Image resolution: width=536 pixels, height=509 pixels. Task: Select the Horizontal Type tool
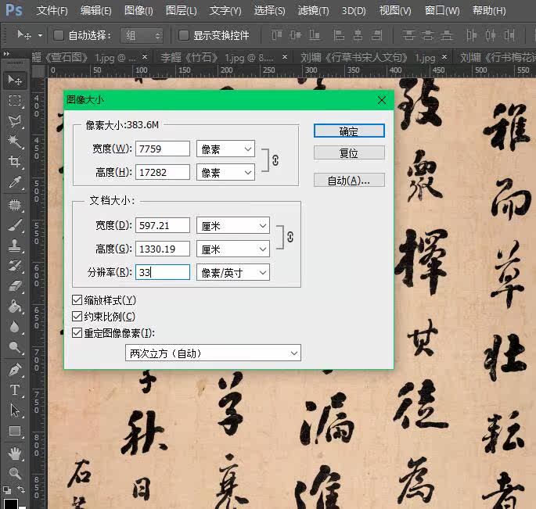coord(14,390)
